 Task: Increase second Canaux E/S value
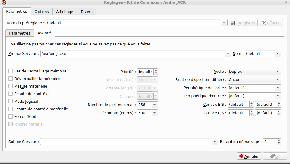[279, 103]
